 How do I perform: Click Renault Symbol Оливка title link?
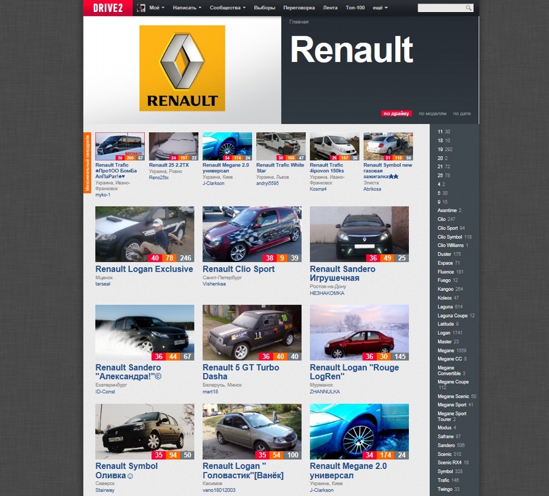(x=126, y=471)
